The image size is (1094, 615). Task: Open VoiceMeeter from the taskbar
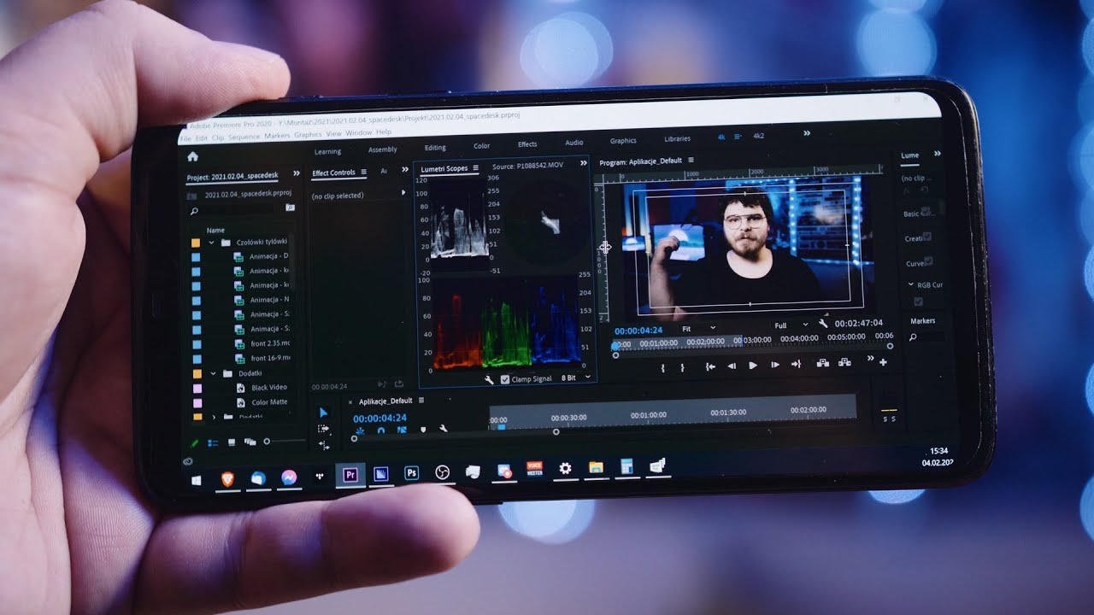534,469
